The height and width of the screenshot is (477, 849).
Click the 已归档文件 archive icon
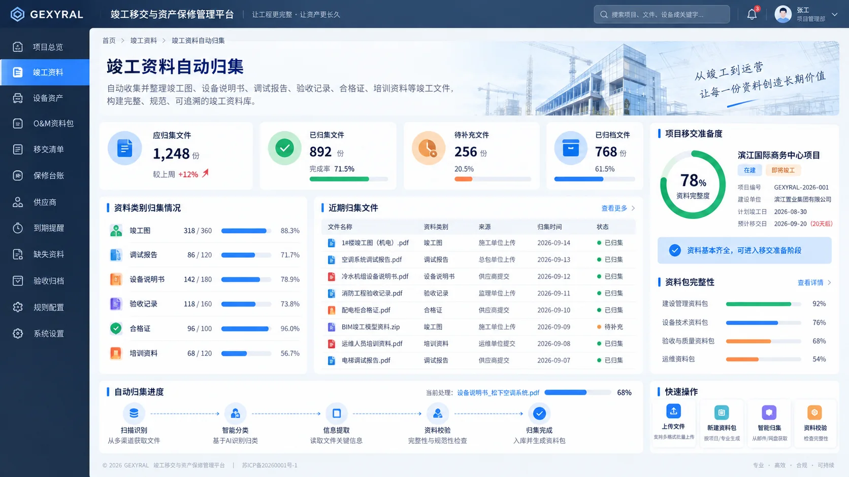pos(571,148)
